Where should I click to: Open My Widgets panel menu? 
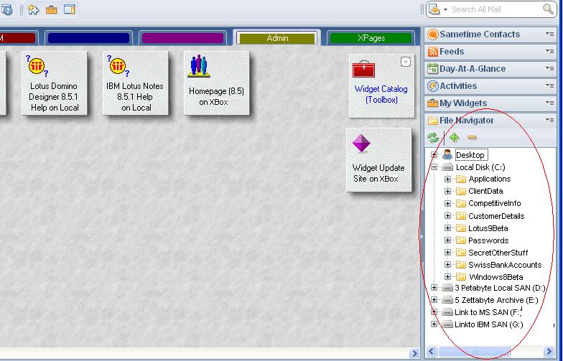pyautogui.click(x=549, y=103)
